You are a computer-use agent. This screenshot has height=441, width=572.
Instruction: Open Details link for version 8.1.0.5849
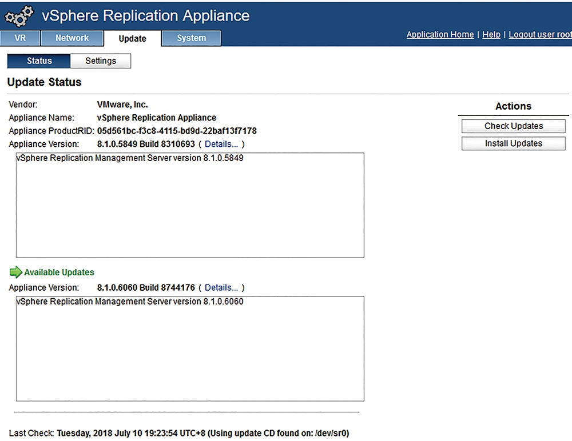pyautogui.click(x=221, y=144)
